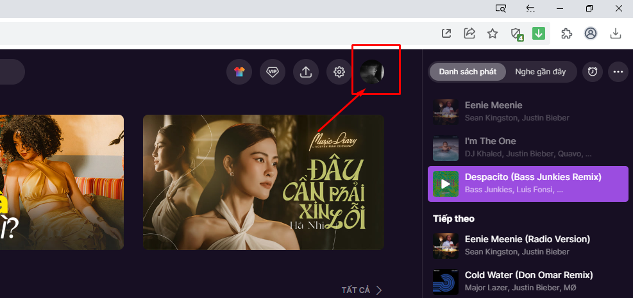Bookmark page with the star icon
This screenshot has width=633, height=298.
pos(492,33)
